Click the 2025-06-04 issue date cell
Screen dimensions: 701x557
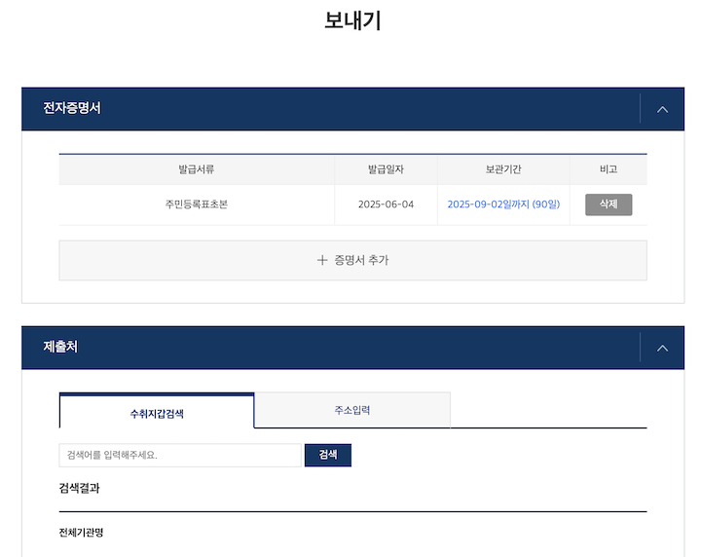point(386,204)
